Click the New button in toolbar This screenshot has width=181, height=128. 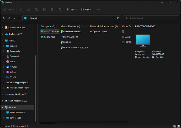coord(9,9)
